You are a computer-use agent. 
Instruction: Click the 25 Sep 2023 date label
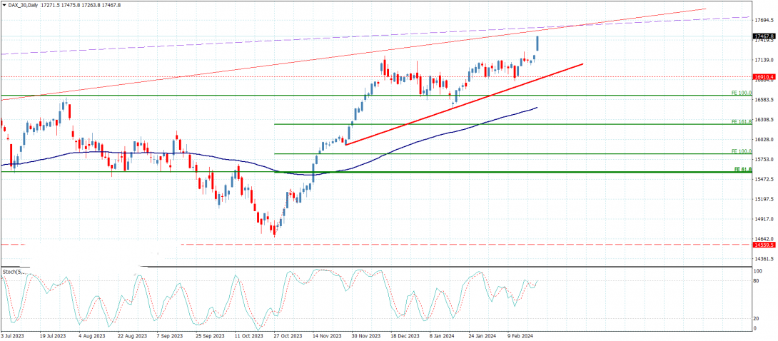coord(211,335)
